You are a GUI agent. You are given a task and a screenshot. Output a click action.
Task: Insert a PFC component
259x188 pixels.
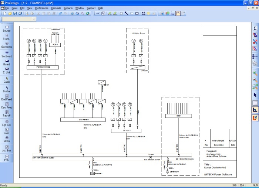pyautogui.click(x=7, y=158)
